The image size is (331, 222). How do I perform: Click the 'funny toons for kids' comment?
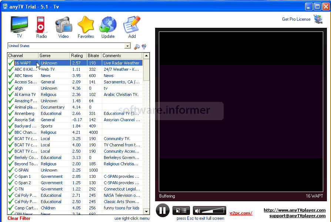[121, 208]
